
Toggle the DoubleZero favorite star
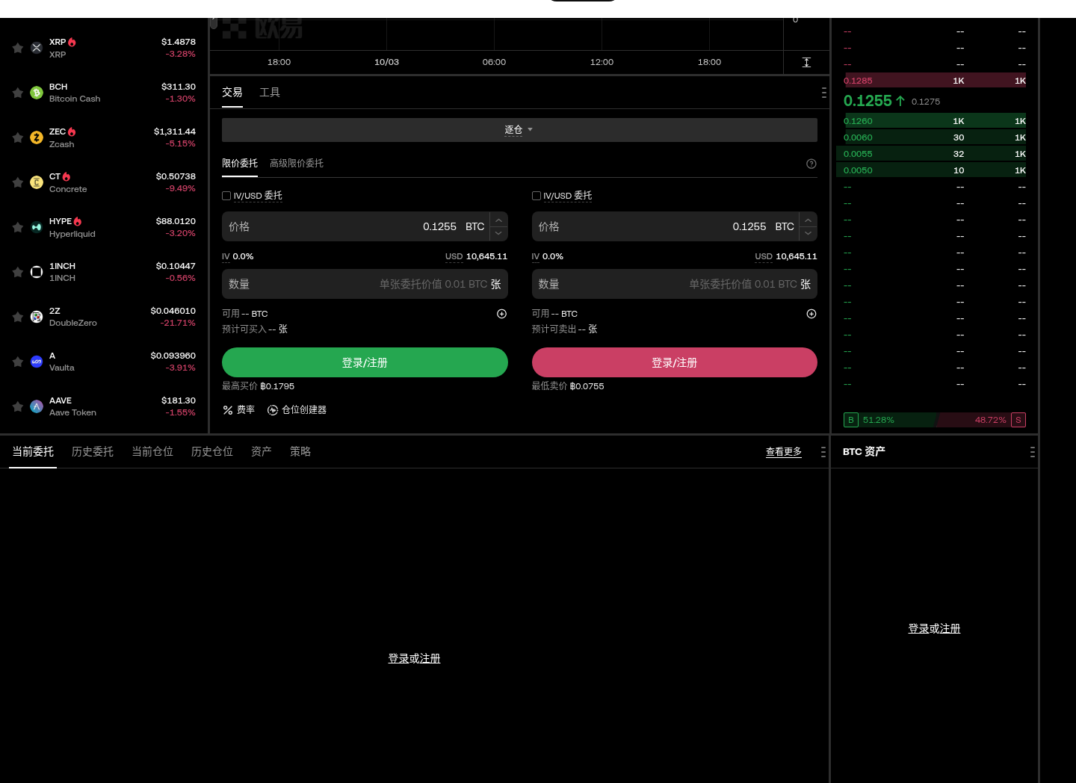[18, 317]
